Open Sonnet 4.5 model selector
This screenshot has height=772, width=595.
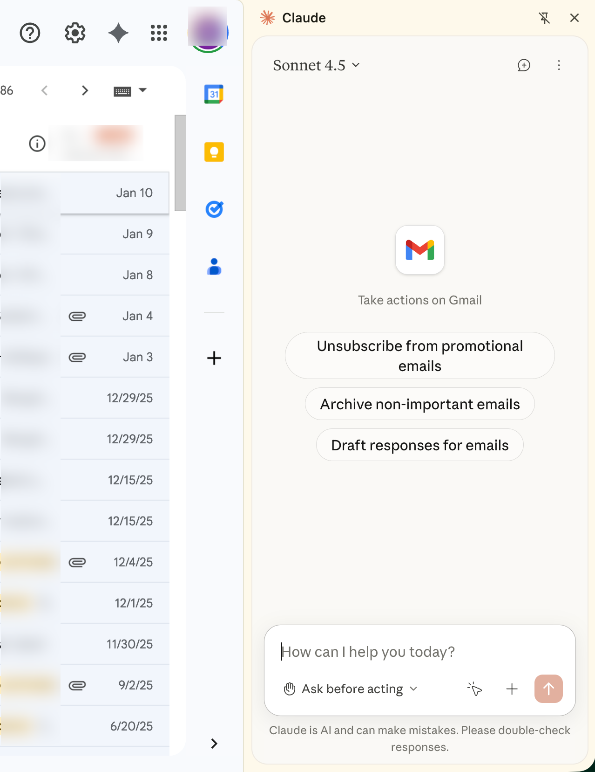pyautogui.click(x=316, y=65)
